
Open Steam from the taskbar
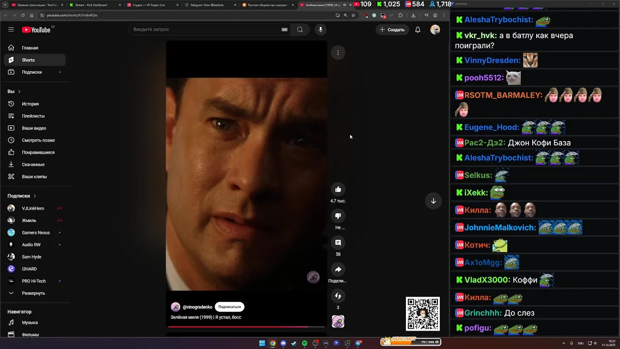(x=294, y=343)
